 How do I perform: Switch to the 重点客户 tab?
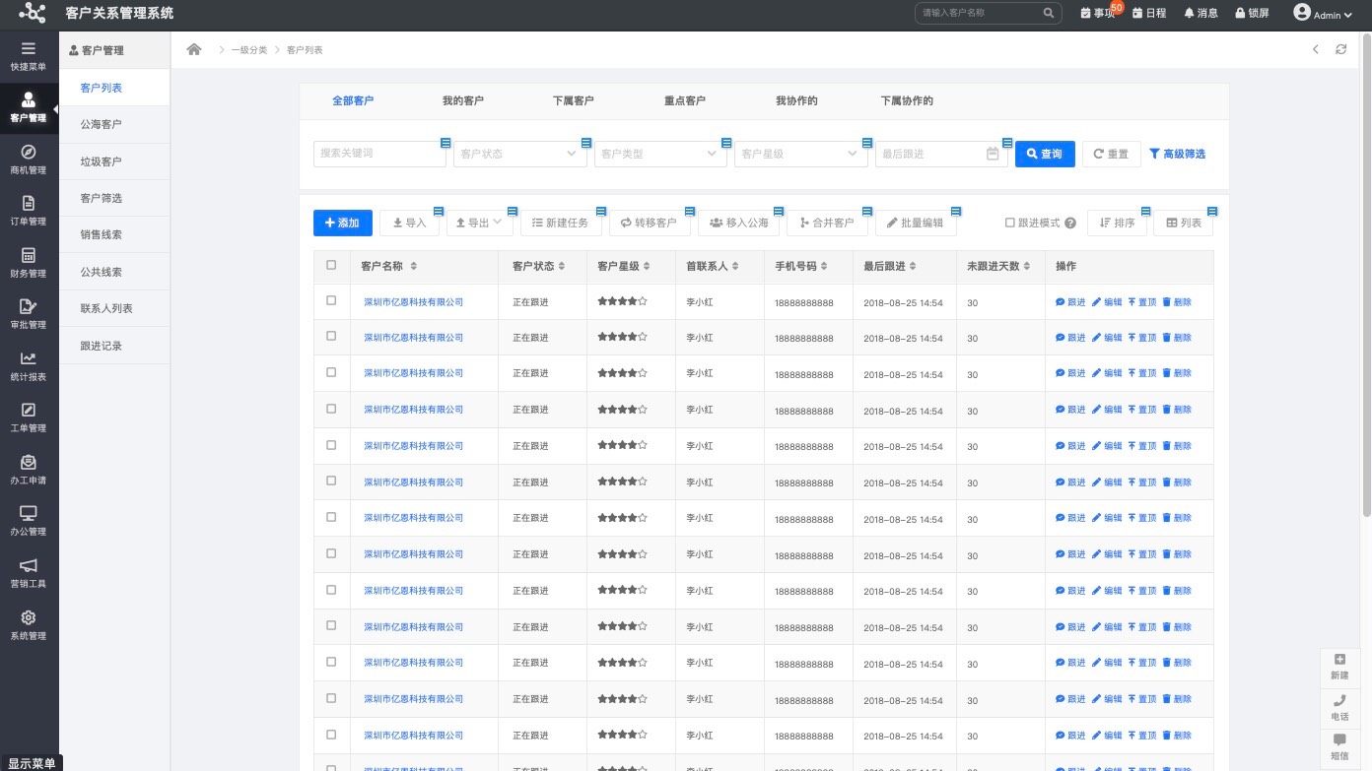point(684,100)
